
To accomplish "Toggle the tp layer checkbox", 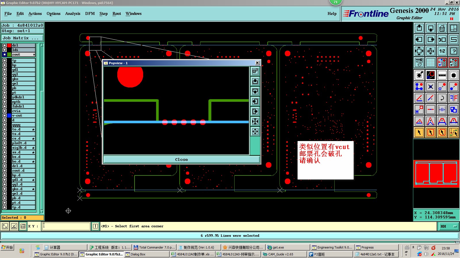I will pyautogui.click(x=5, y=60).
